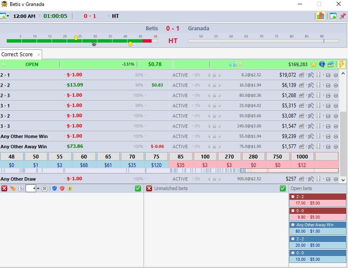The image size is (348, 268).
Task: Toggle the green checkbox in the left bets panel
Action: point(138,188)
